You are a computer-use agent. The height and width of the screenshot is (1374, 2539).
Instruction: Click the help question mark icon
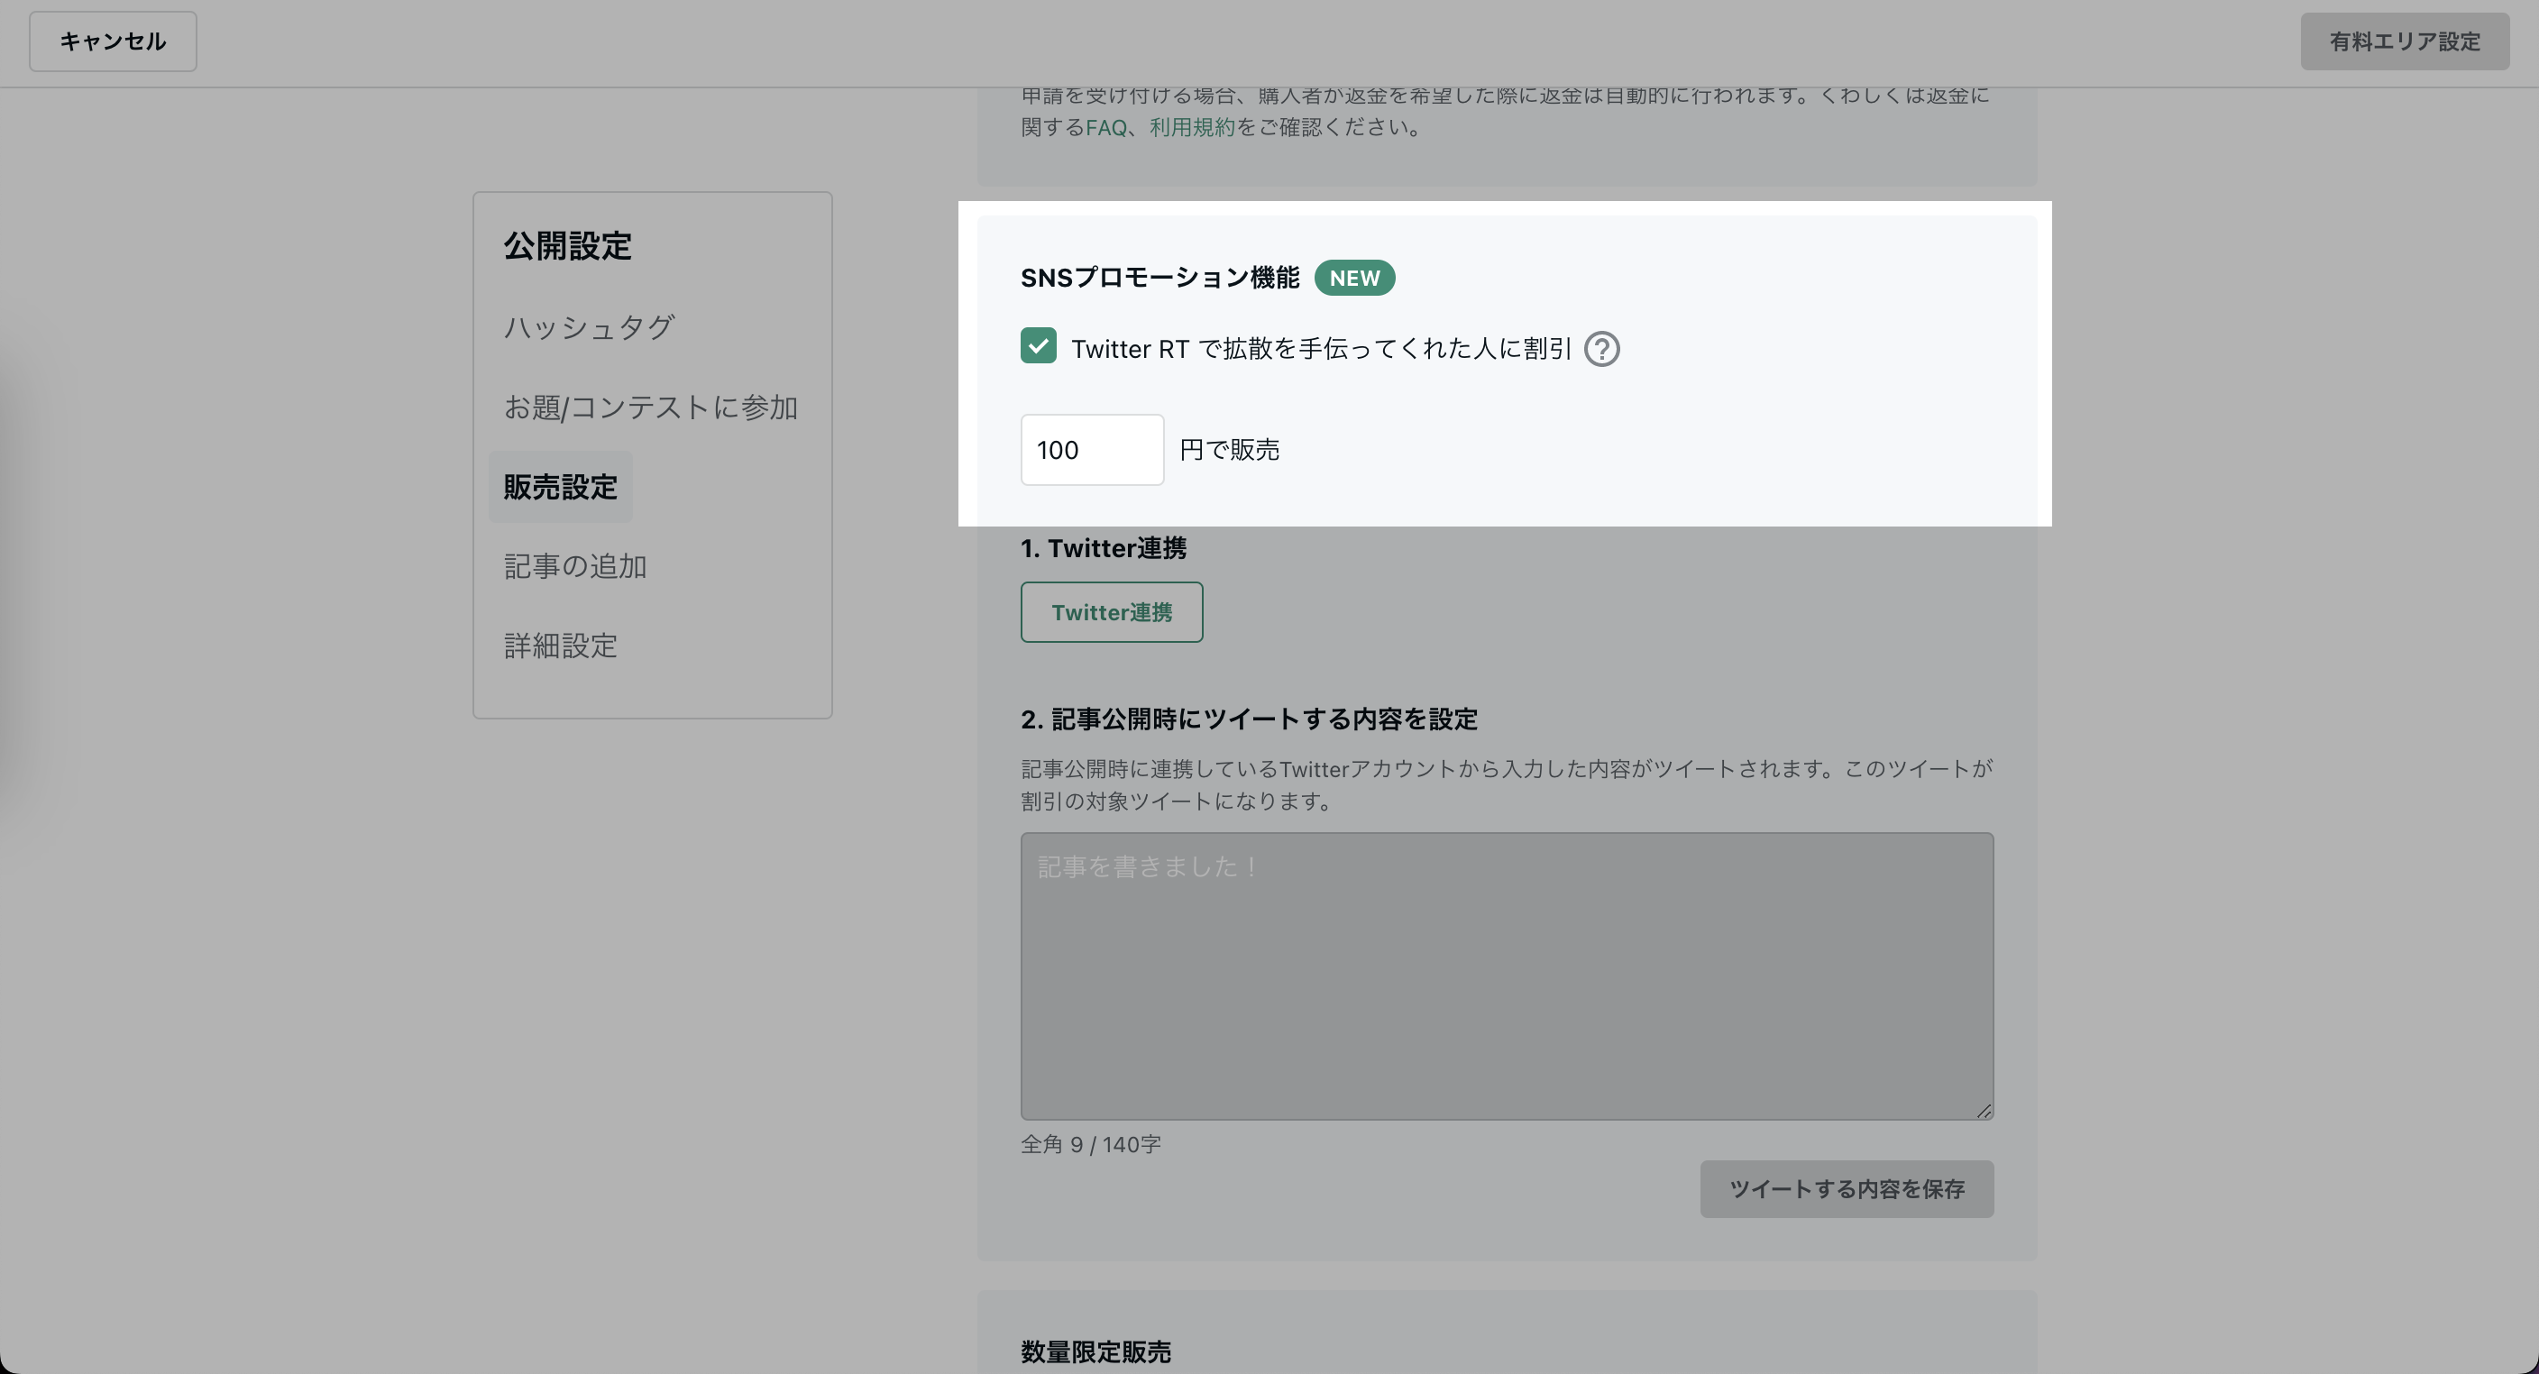click(1601, 349)
